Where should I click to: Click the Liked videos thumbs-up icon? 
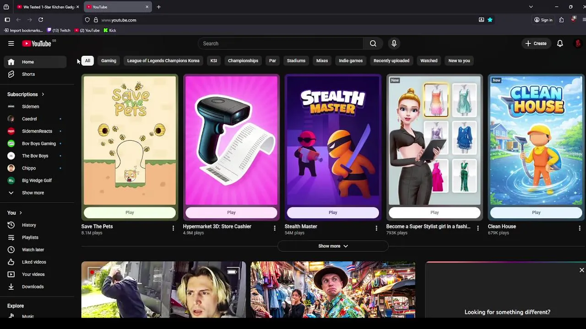11,262
